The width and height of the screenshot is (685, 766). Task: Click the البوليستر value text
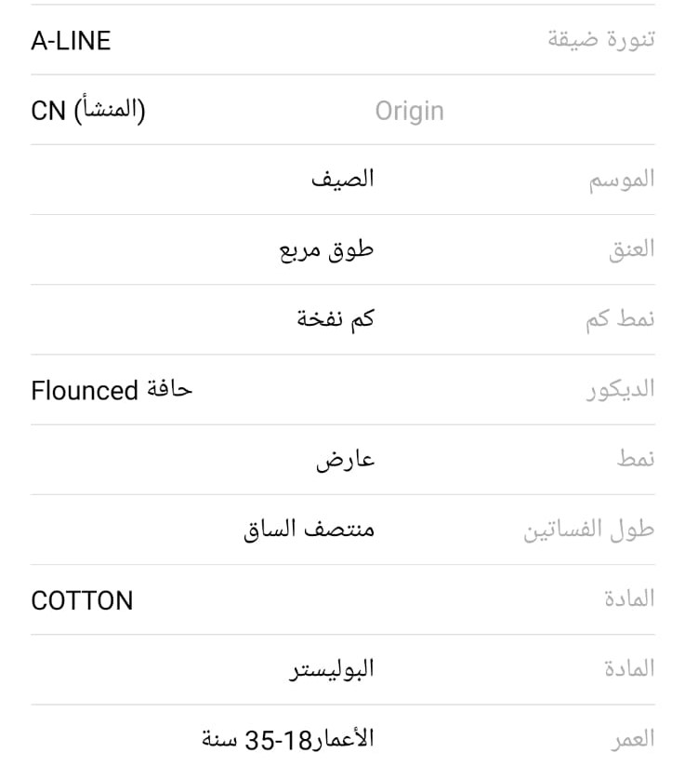[329, 669]
